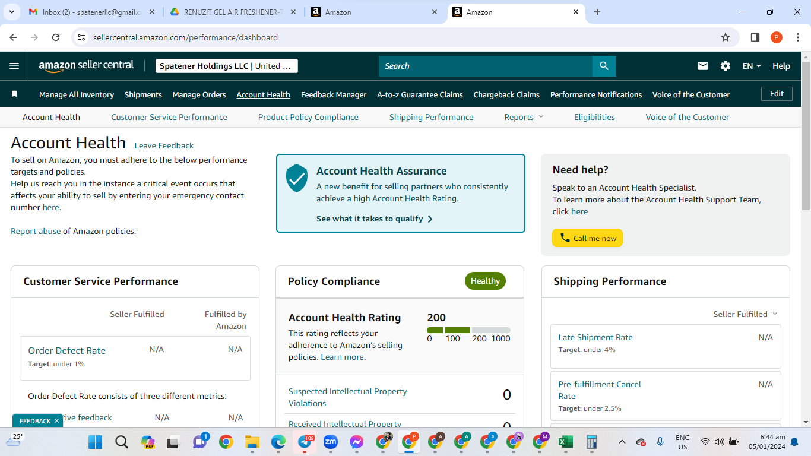The width and height of the screenshot is (811, 456).
Task: Click the phone icon in Call me now
Action: pyautogui.click(x=565, y=238)
